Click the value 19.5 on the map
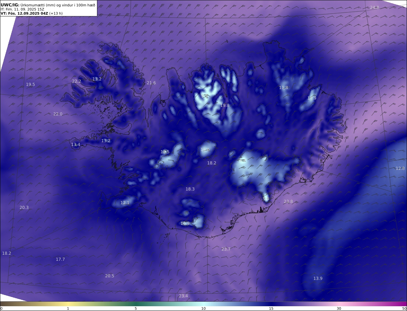Image resolution: width=407 pixels, height=311 pixels. click(x=31, y=85)
